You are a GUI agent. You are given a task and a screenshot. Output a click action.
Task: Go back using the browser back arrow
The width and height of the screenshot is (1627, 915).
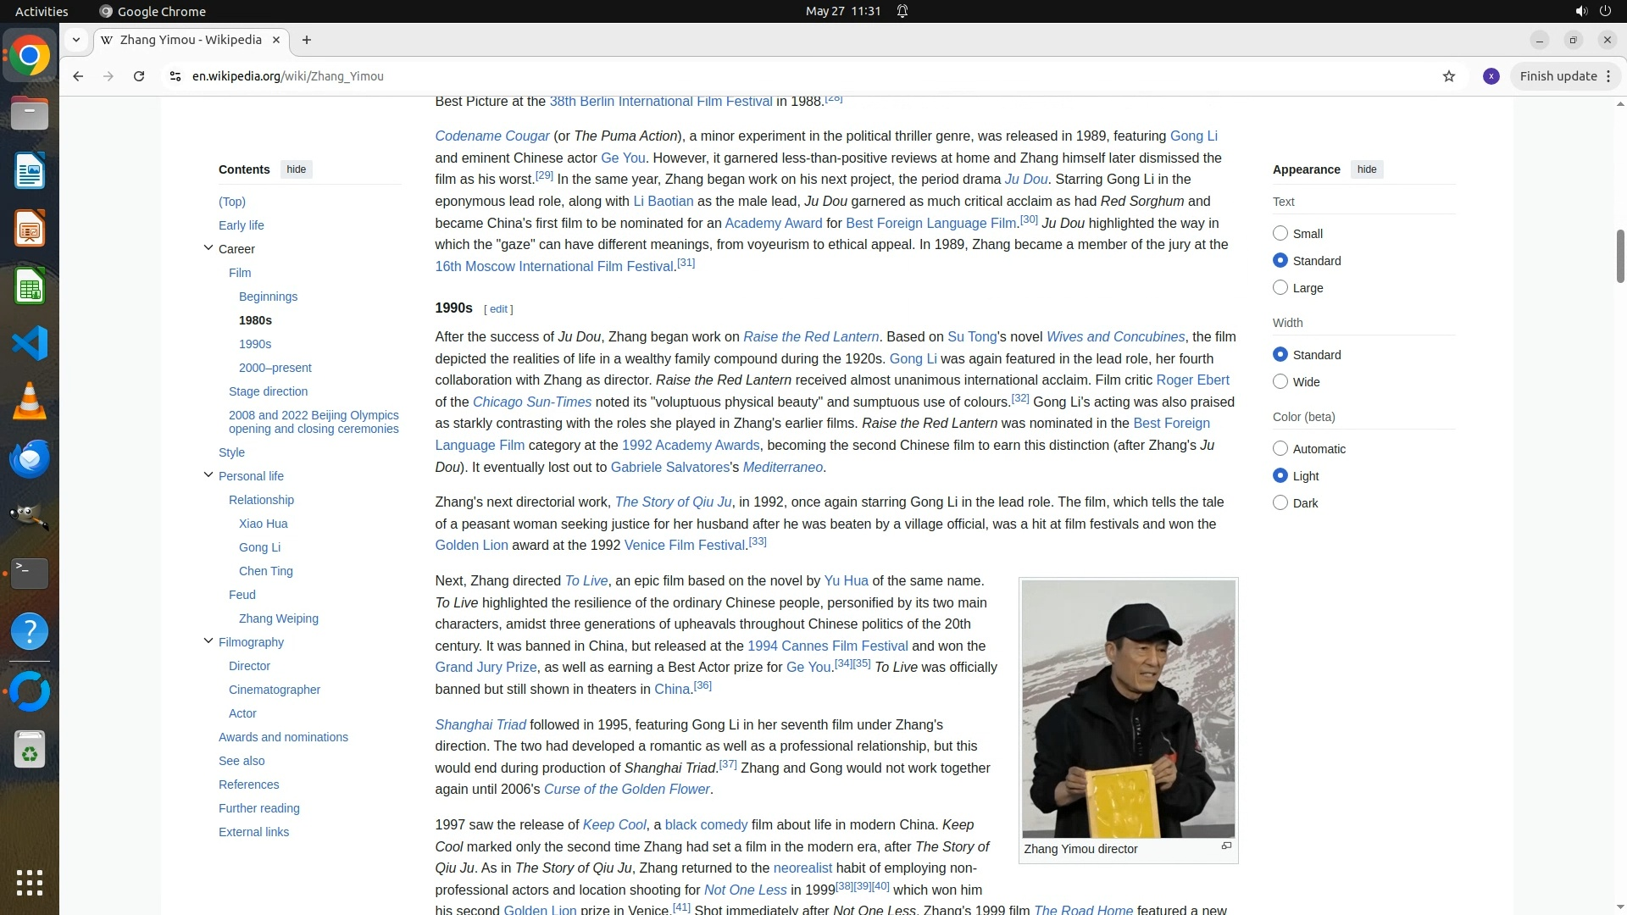click(78, 76)
